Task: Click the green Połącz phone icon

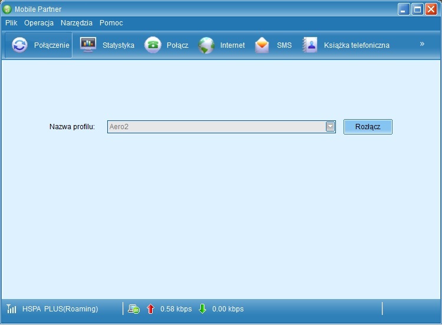Action: tap(153, 45)
